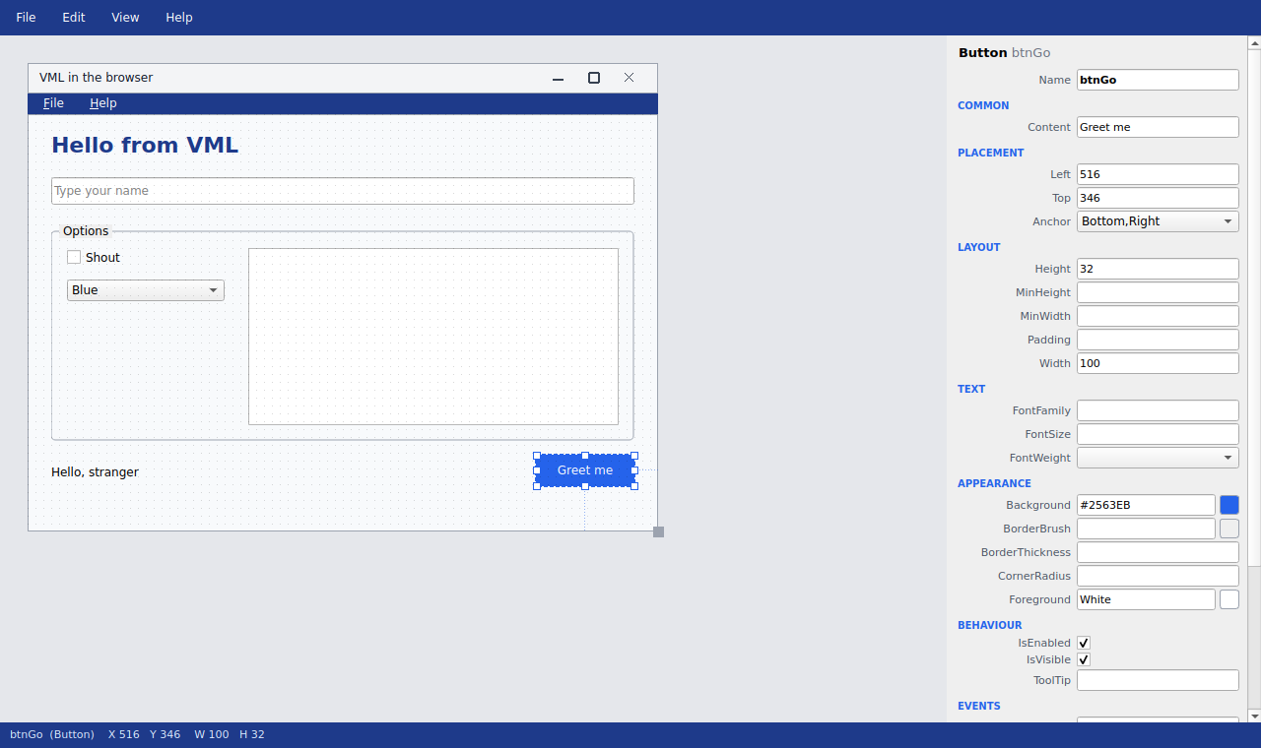Screen dimensions: 1261x748
Task: Click the Width property field
Action: click(x=1158, y=363)
